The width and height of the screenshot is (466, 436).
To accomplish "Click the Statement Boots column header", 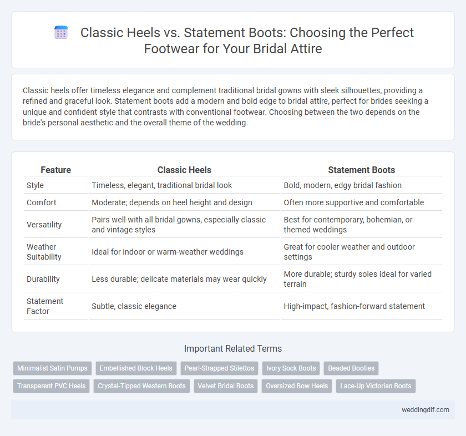I will point(361,170).
